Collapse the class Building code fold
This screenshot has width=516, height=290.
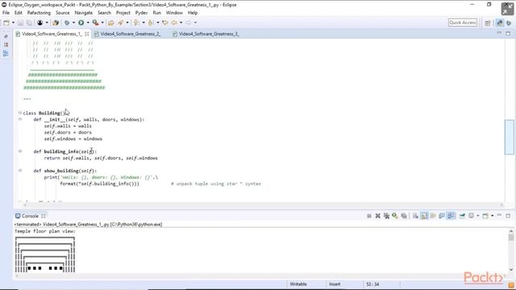20,113
